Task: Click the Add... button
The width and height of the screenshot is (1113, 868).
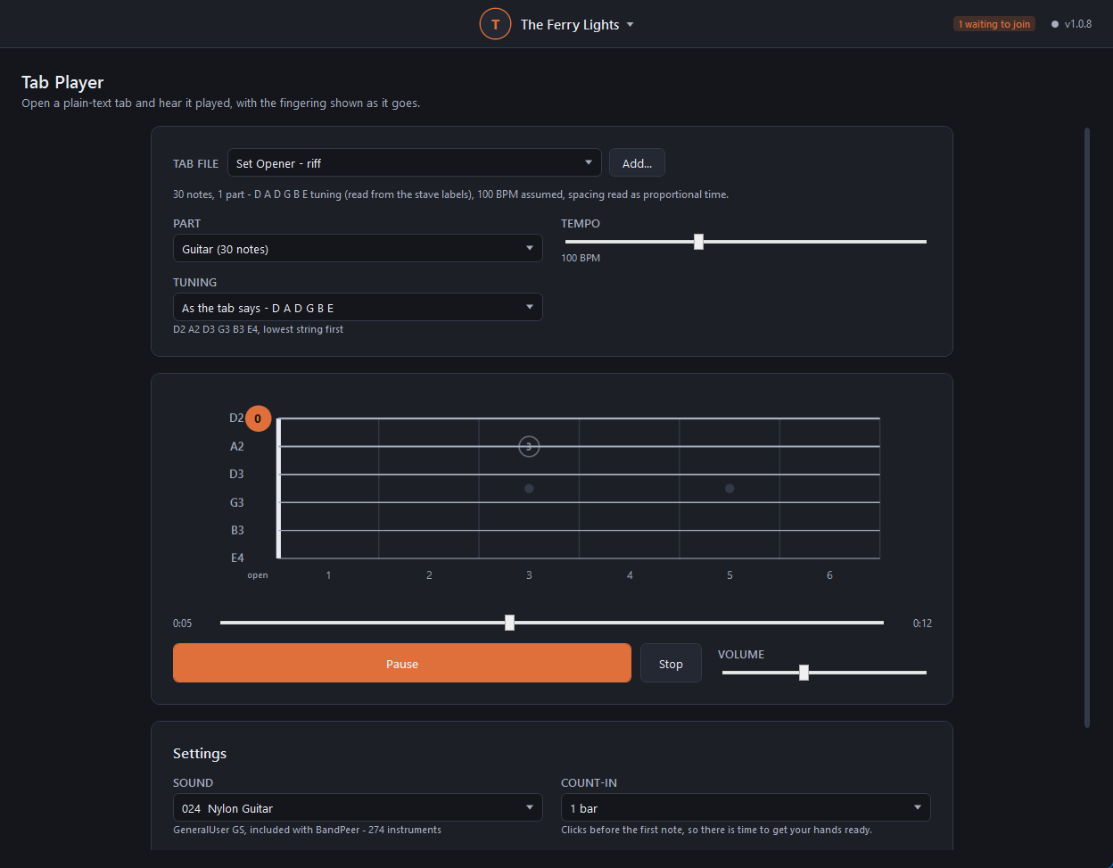Action: (x=637, y=163)
